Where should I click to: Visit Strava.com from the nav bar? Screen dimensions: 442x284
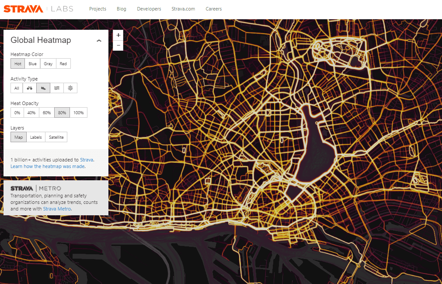pos(183,9)
